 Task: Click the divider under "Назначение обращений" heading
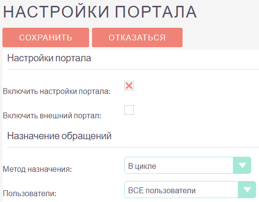point(133,147)
